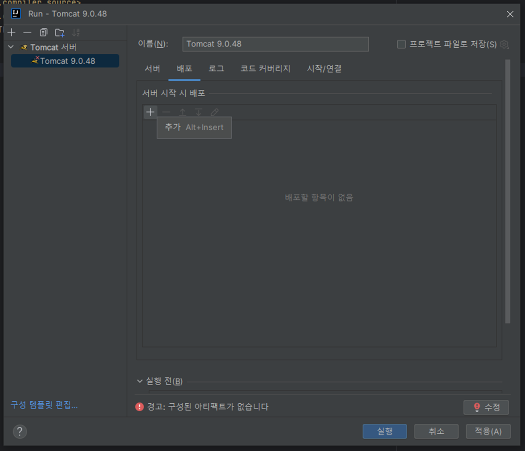Open the 구성 템플릿 편집 link
Screen dimensions: 525x451
pyautogui.click(x=44, y=405)
